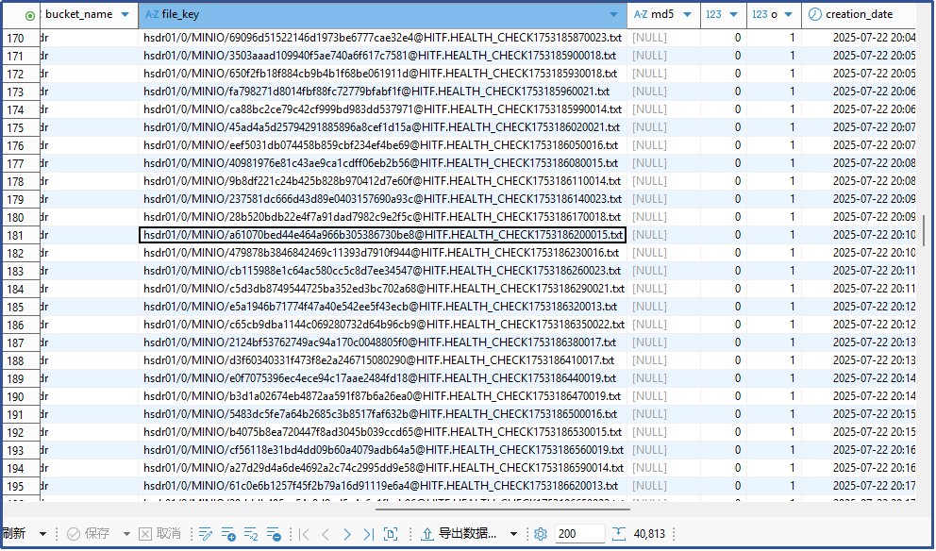Viewport: 936px width, 551px height.
Task: Go to the next row
Action: pos(347,534)
